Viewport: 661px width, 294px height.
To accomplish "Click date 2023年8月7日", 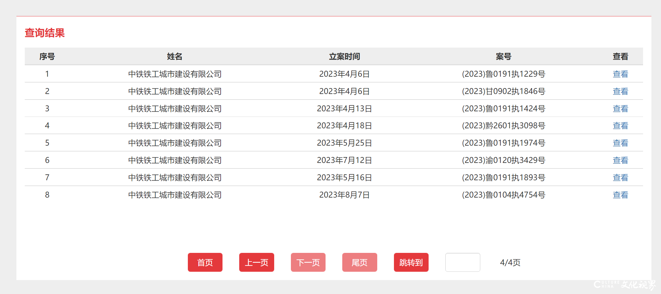I will tap(344, 195).
